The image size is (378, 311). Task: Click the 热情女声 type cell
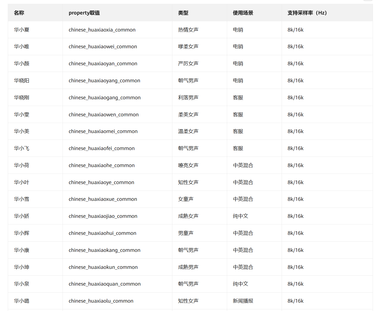(x=188, y=30)
